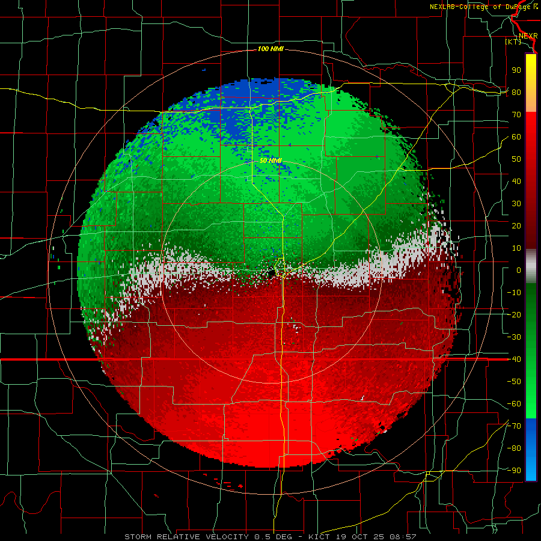Click the 10 label on velocity scale

point(516,248)
